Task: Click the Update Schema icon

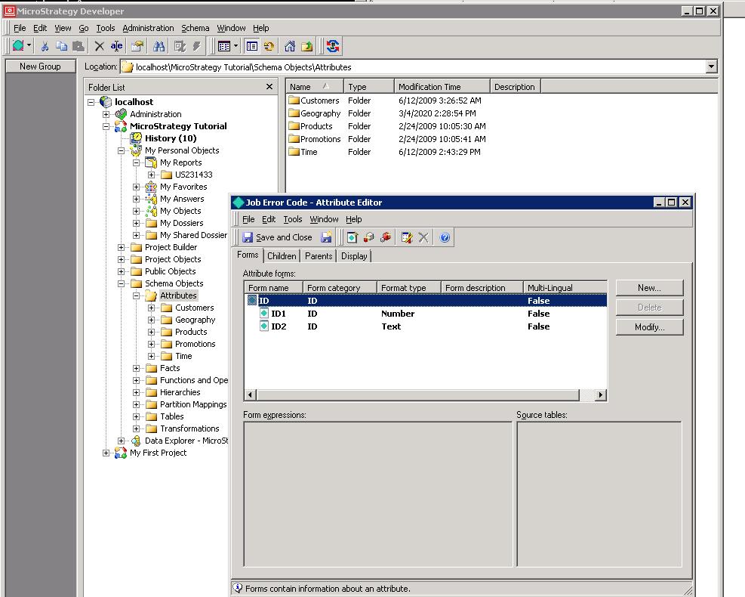Action: (333, 46)
